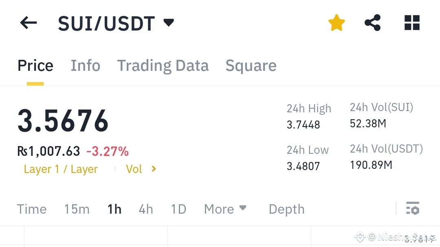The height and width of the screenshot is (247, 440).
Task: Switch to the Info tab
Action: (85, 66)
